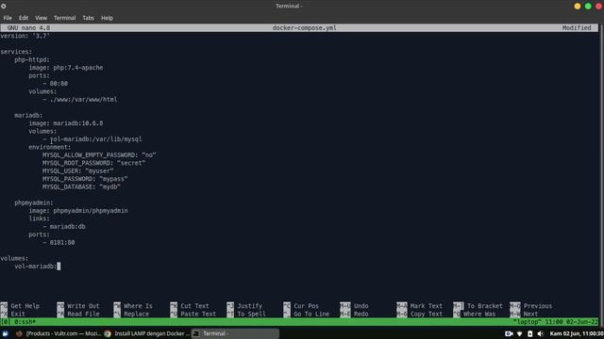Click the "- ./www:/var/www/html" volume line
604x339 pixels.
pyautogui.click(x=79, y=100)
